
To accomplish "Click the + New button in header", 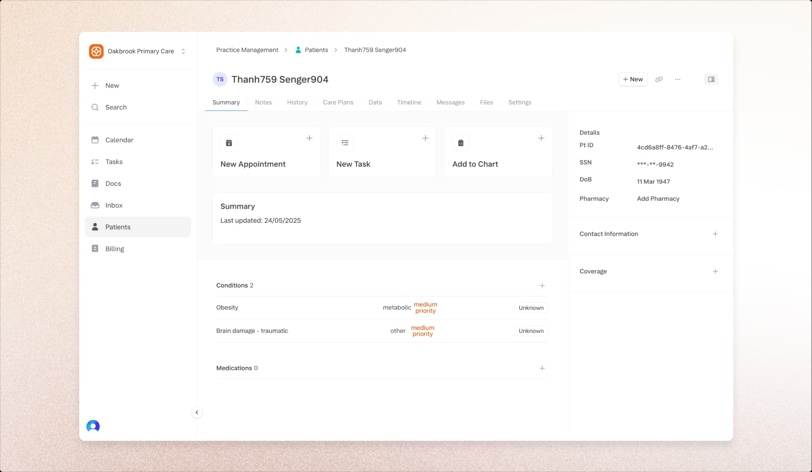I will [x=633, y=79].
